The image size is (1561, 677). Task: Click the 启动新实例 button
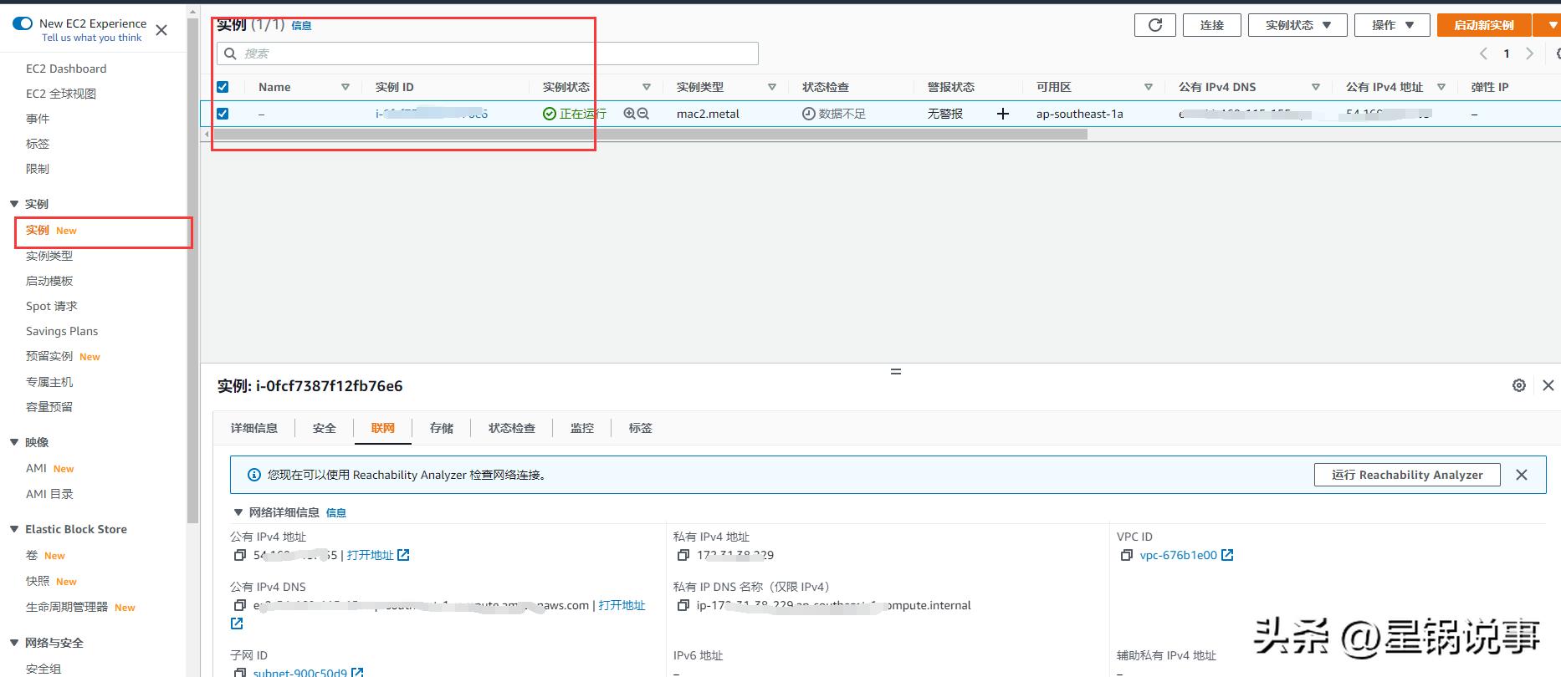pos(1484,25)
